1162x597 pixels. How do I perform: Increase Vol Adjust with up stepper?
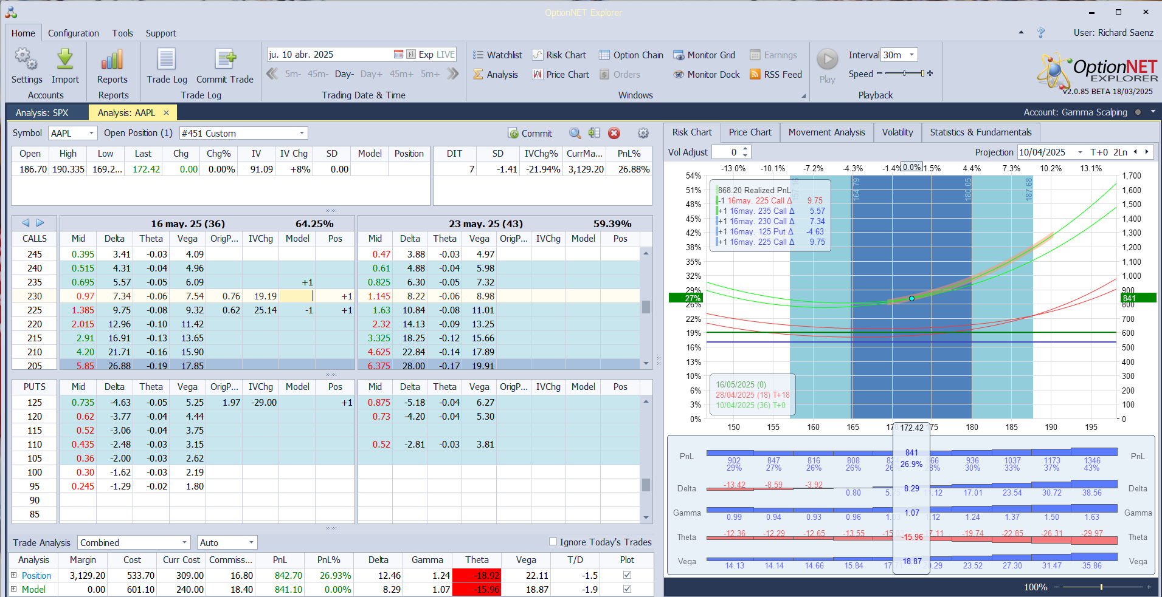745,149
